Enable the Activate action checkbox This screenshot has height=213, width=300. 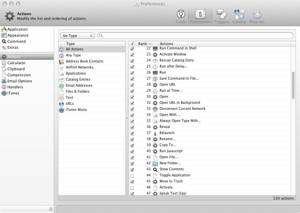[x=132, y=188]
